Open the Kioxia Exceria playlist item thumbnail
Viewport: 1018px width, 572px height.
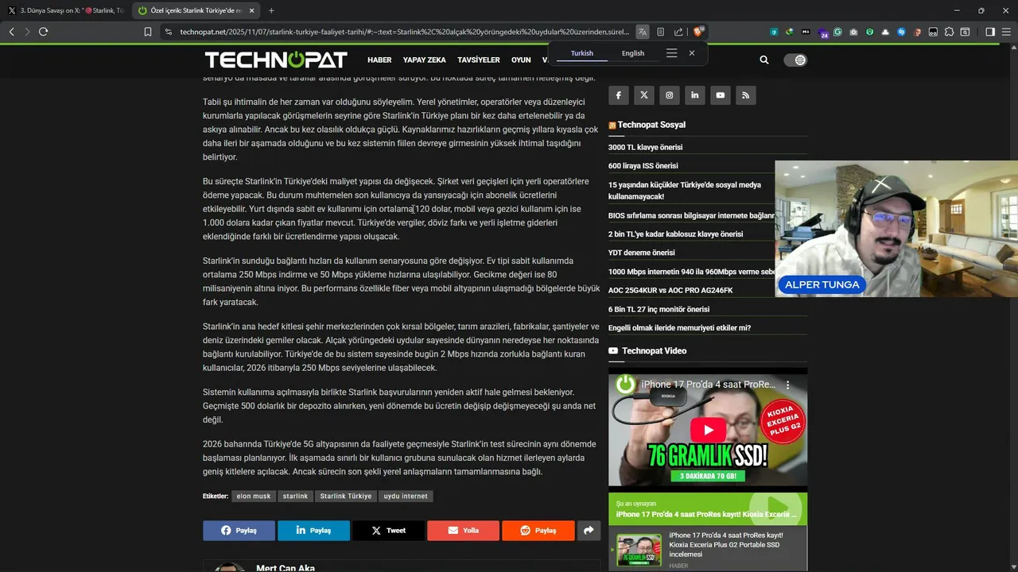[x=639, y=549]
